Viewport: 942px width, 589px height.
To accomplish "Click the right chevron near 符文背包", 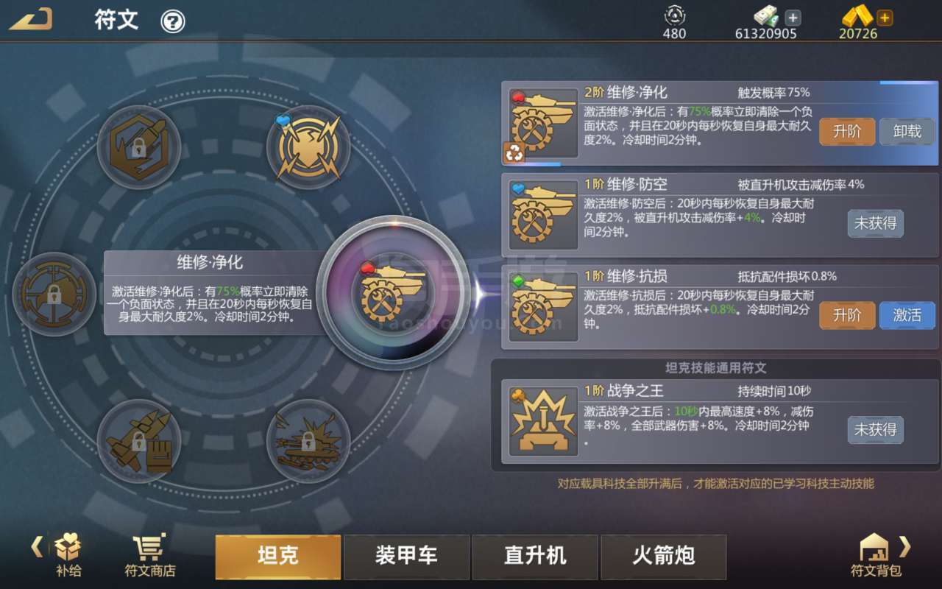I will [905, 546].
